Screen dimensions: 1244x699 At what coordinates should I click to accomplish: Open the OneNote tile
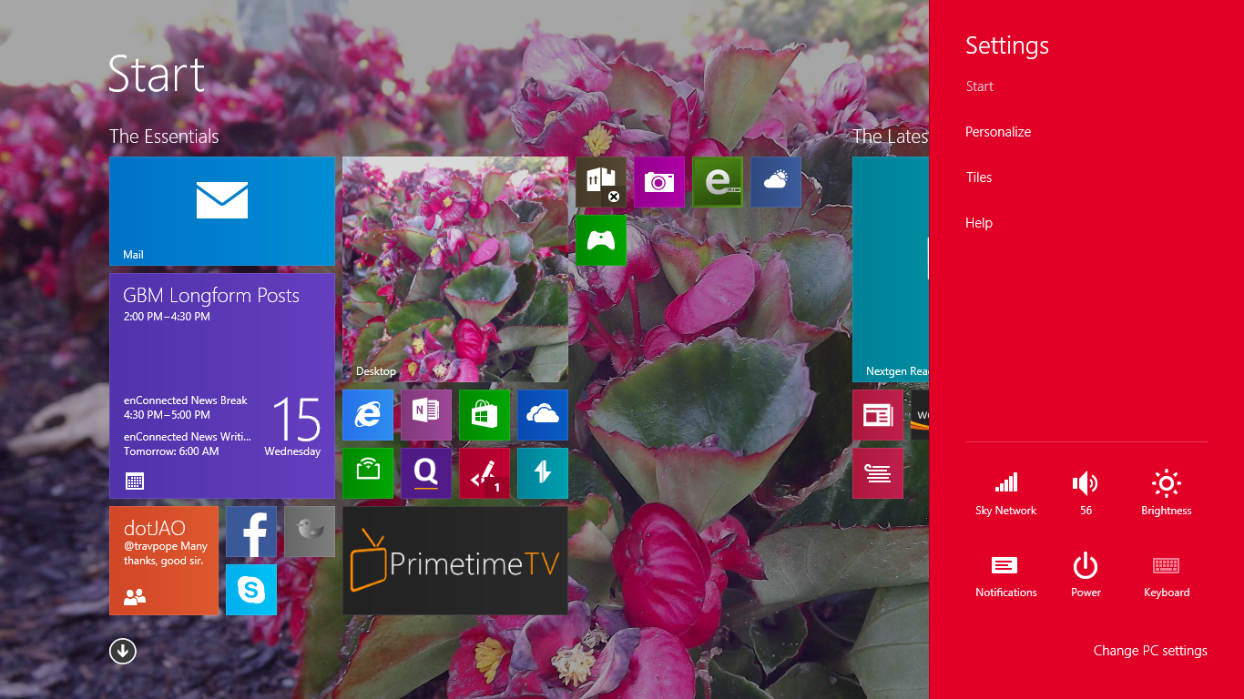426,415
